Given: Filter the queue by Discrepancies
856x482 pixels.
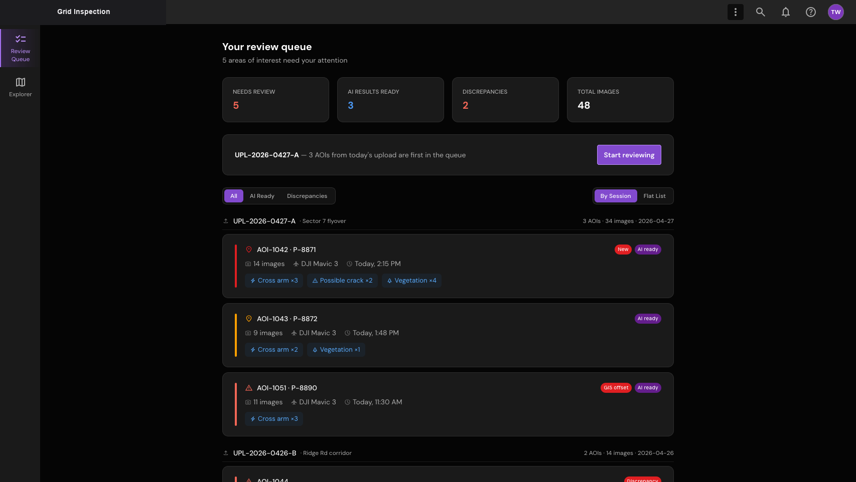Looking at the screenshot, I should pyautogui.click(x=307, y=196).
